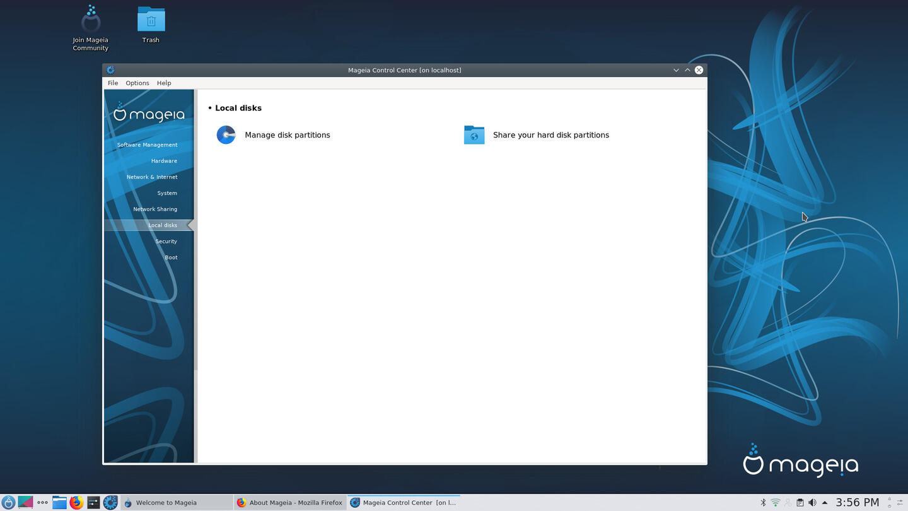Maximize the Mageia Control Center window

click(687, 70)
